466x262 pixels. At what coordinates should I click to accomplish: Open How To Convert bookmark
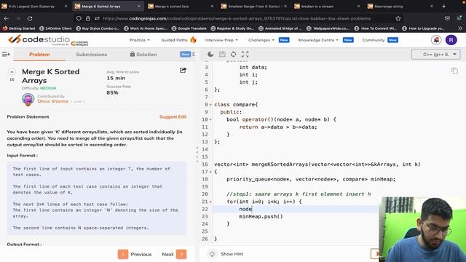[x=376, y=28]
